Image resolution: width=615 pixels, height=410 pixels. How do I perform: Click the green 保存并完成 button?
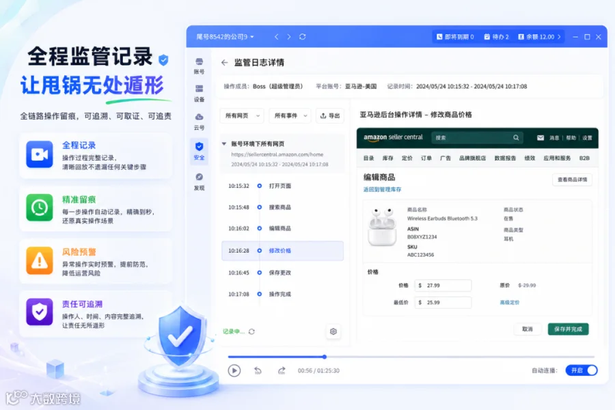click(x=569, y=329)
